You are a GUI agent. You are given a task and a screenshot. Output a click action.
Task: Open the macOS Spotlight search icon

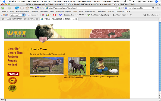(156, 1)
